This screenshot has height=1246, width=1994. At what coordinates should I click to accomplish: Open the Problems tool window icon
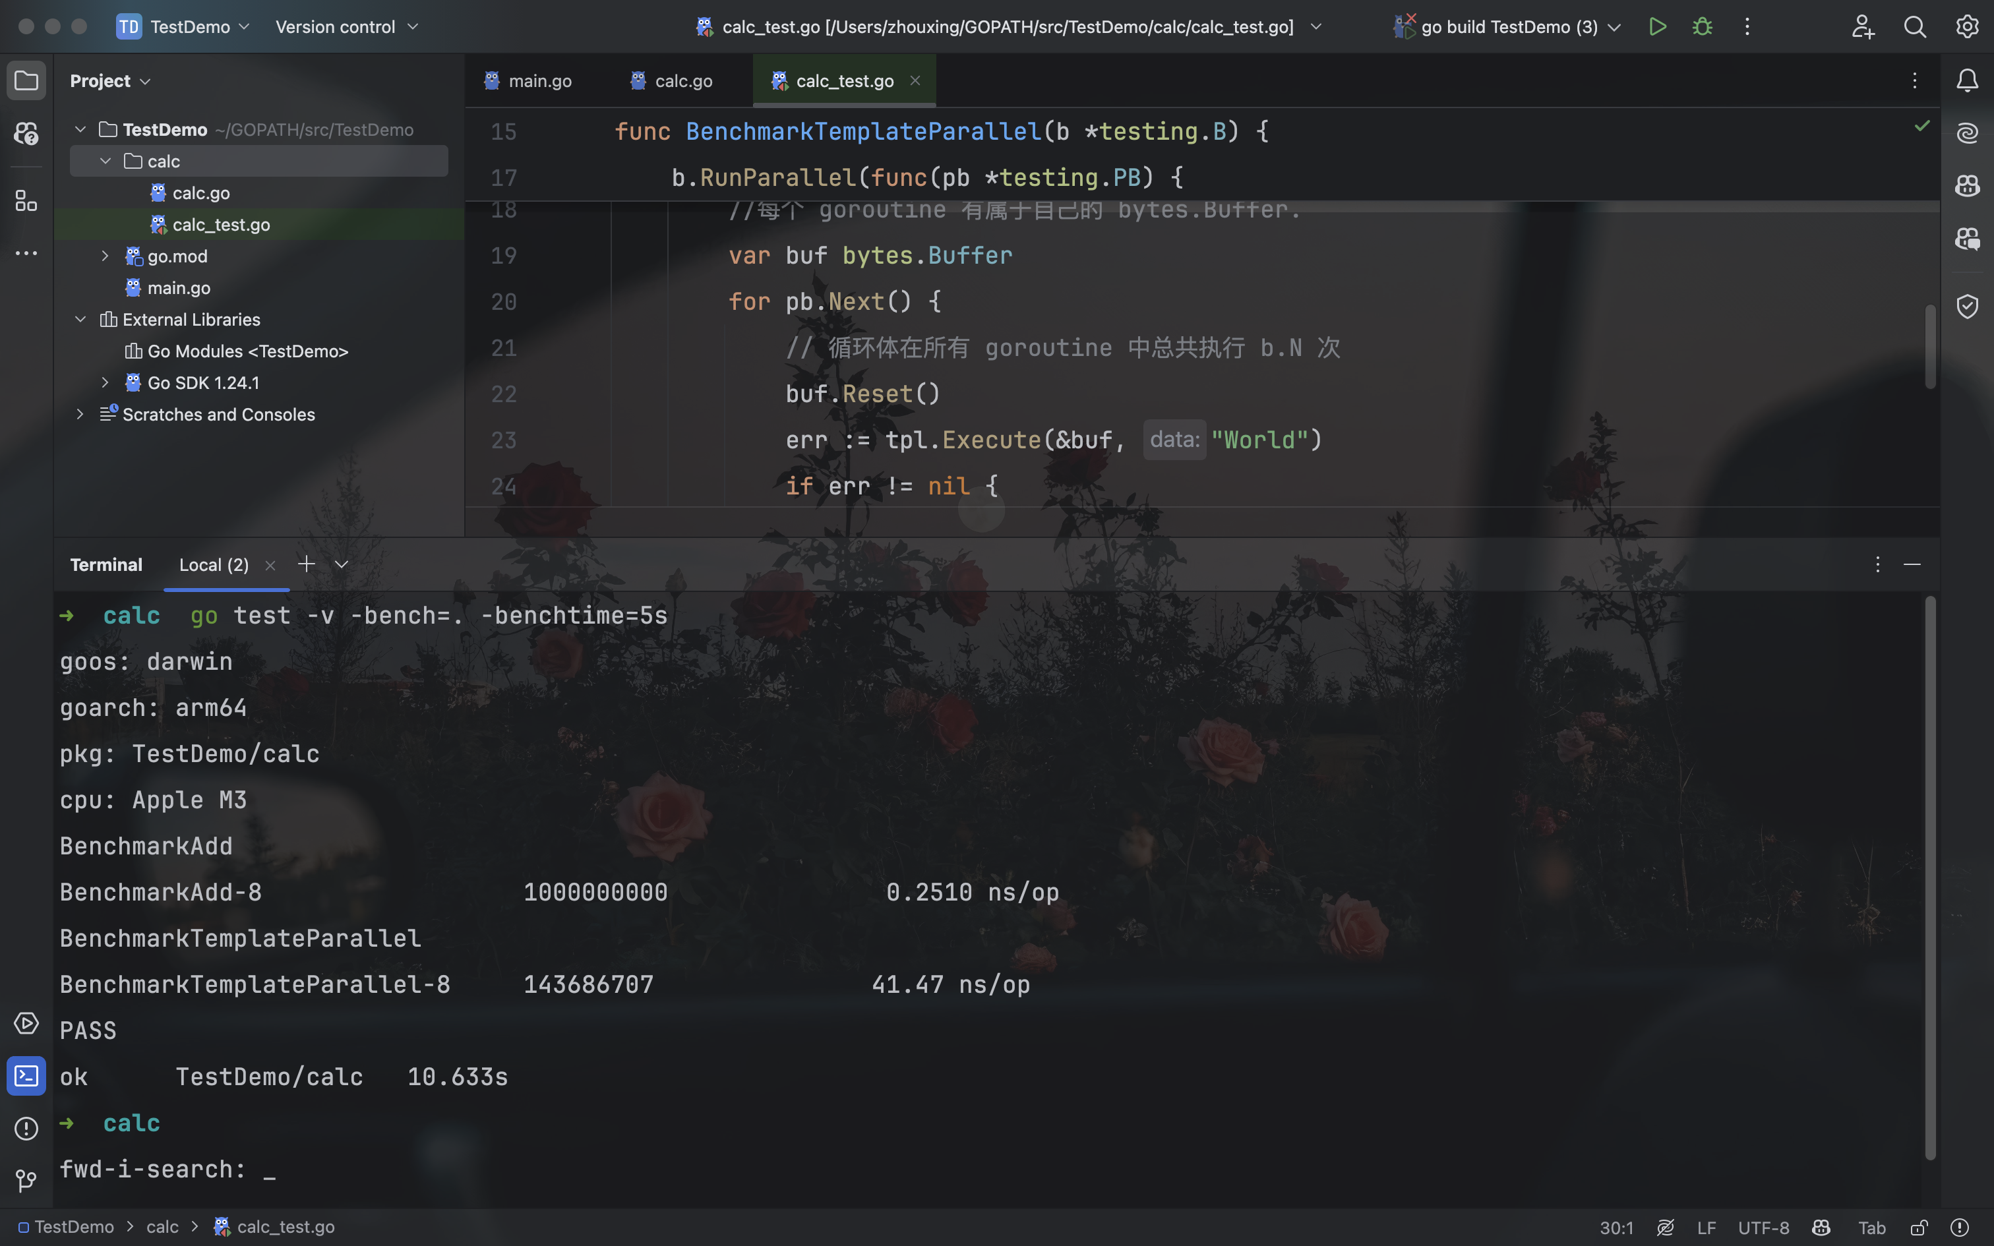pos(26,1128)
